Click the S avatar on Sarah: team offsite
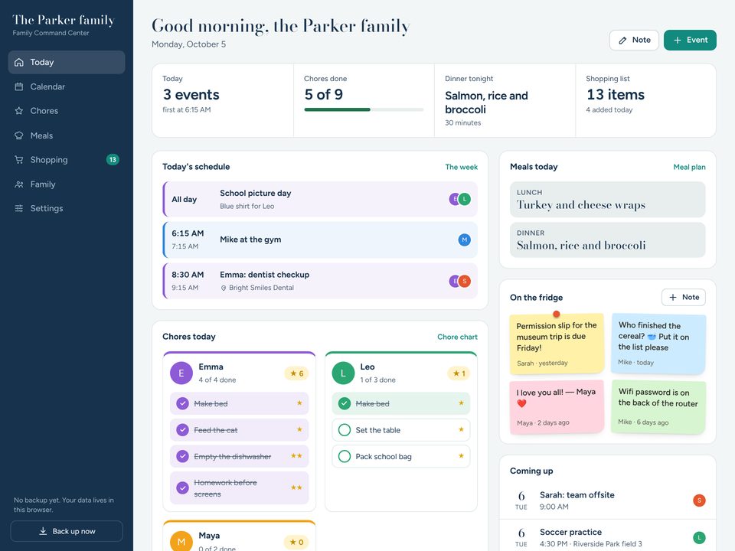This screenshot has width=735, height=551. [699, 500]
